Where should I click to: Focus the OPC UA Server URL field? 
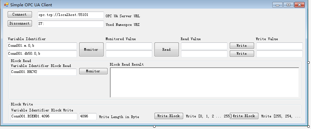[71, 15]
